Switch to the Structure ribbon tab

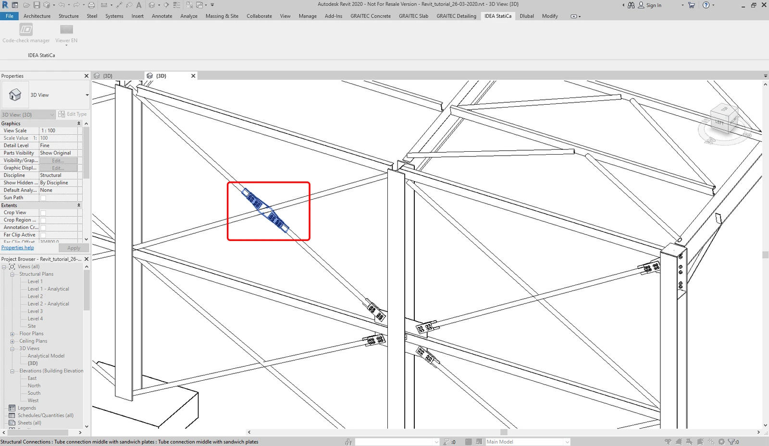click(69, 16)
